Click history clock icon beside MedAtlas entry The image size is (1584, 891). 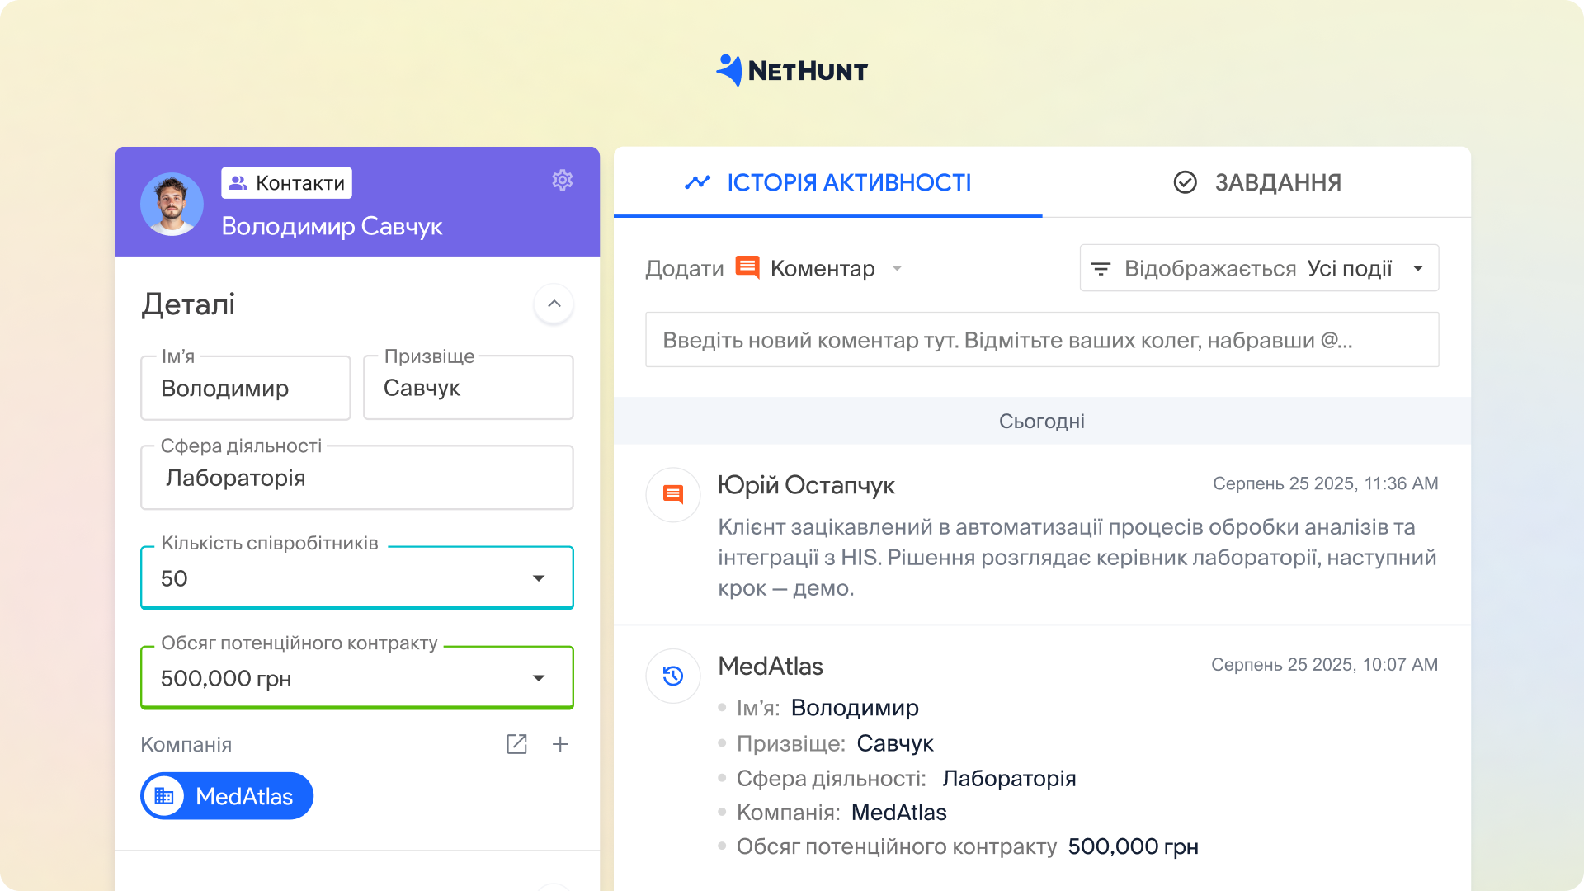673,676
